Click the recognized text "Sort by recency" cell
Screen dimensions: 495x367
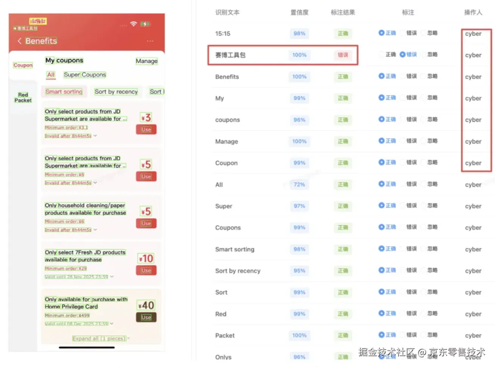pyautogui.click(x=238, y=271)
